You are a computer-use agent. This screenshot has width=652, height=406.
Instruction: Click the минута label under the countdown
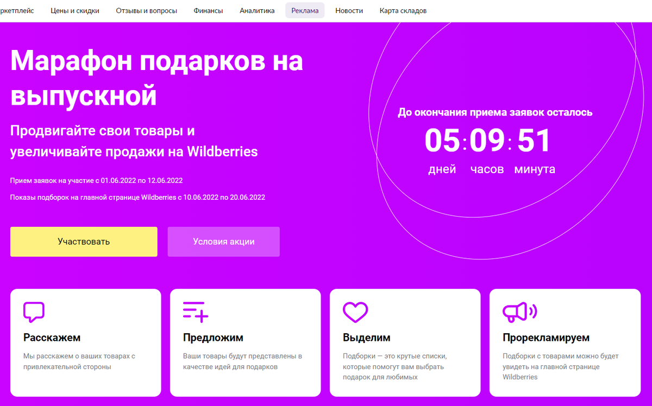[535, 169]
